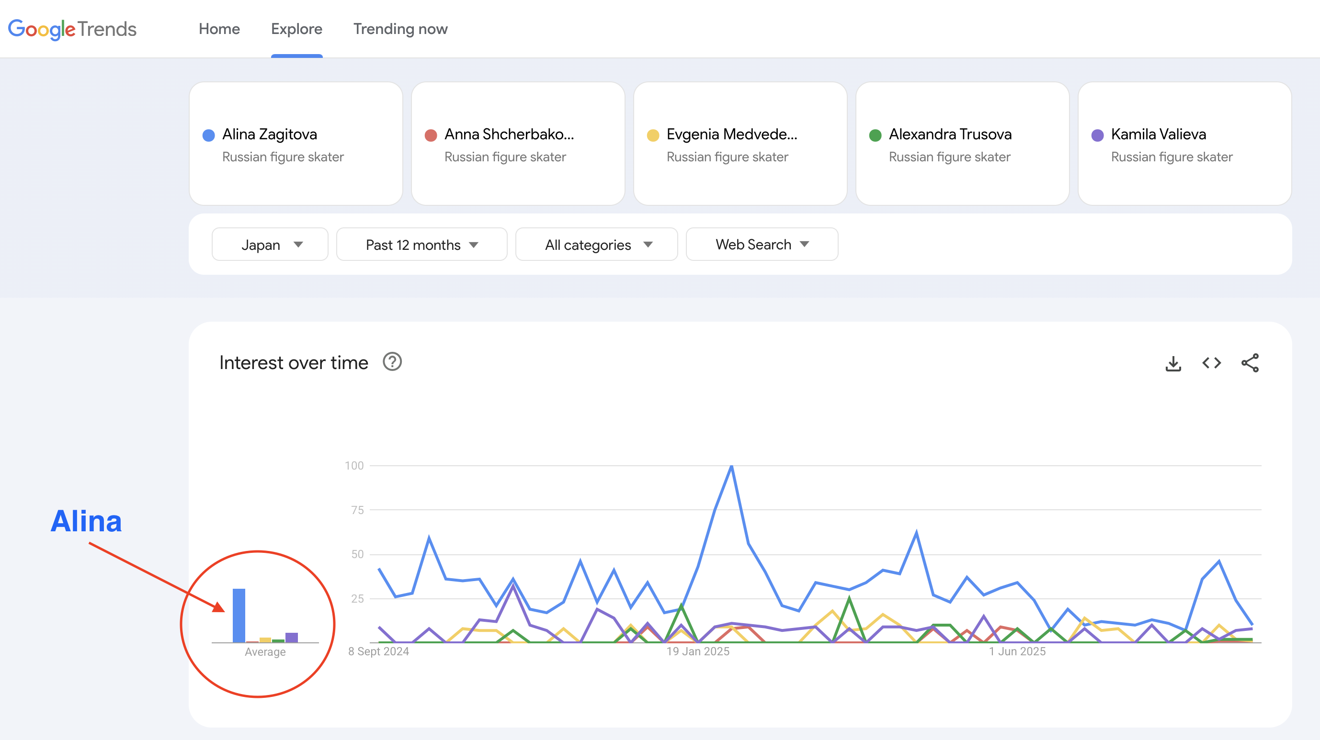Open the All categories dropdown
The width and height of the screenshot is (1320, 740).
596,244
